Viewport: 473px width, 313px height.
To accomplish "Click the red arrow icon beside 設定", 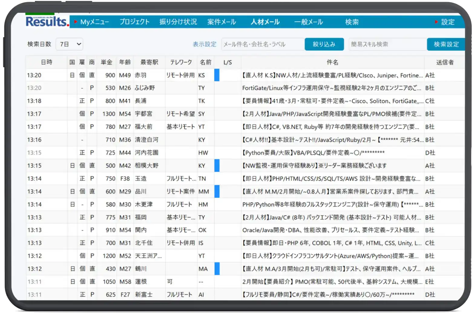I will pyautogui.click(x=436, y=21).
